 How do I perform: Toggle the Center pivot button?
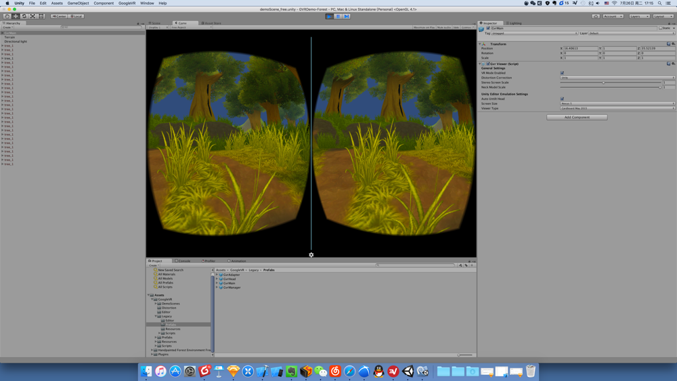59,16
